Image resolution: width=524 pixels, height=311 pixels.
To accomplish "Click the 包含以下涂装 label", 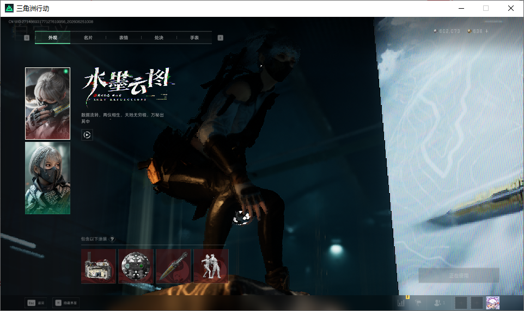I will pos(94,239).
